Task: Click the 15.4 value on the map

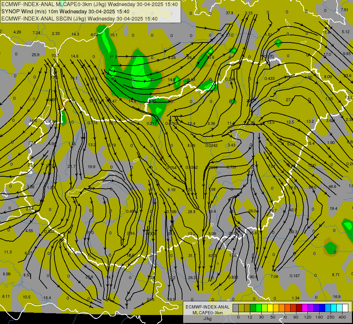Action: click(311, 143)
